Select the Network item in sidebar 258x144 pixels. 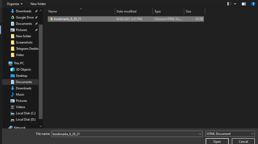[x=17, y=127]
